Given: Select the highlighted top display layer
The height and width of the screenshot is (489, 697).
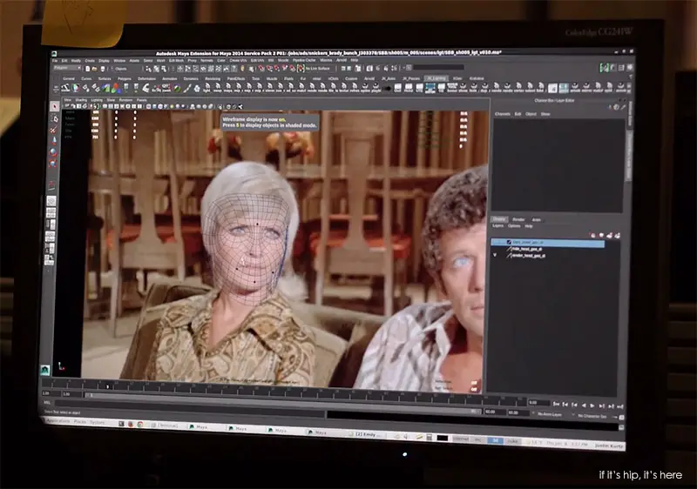Looking at the screenshot, I should click(548, 243).
